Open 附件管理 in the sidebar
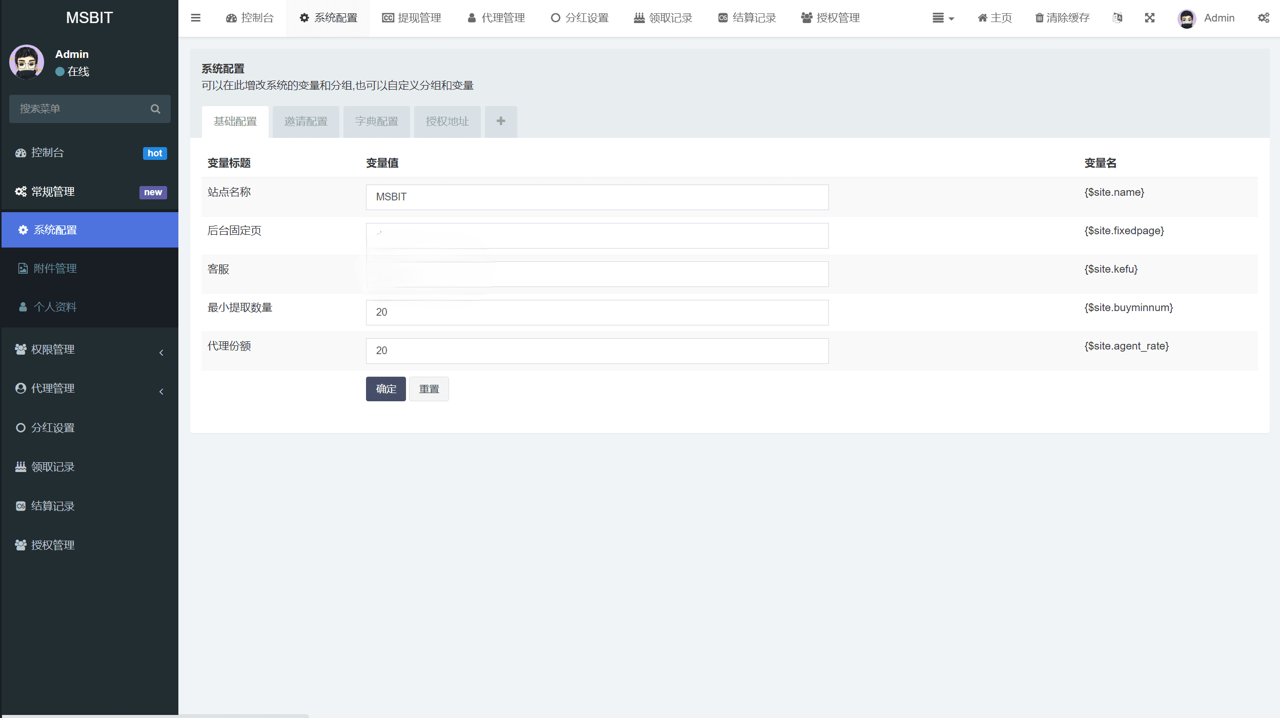Viewport: 1280px width, 718px height. (x=55, y=269)
